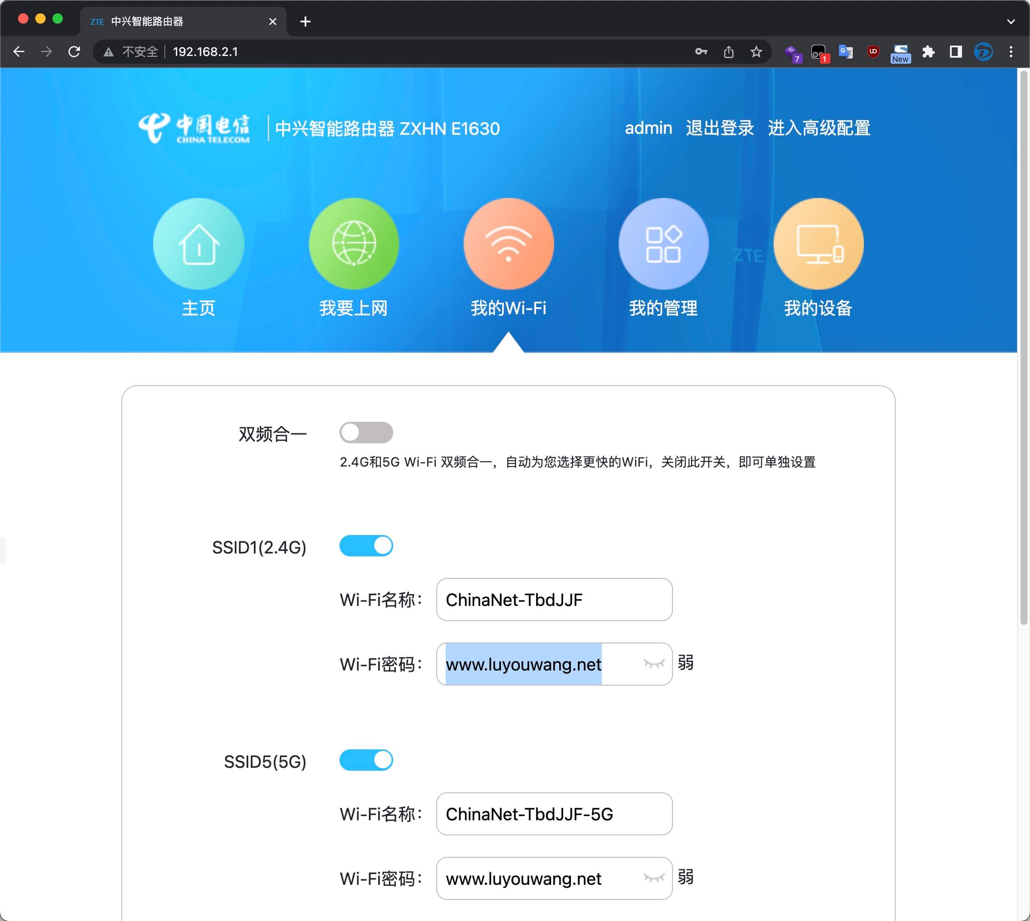Click the page vertical scrollbar thumb

click(1024, 348)
